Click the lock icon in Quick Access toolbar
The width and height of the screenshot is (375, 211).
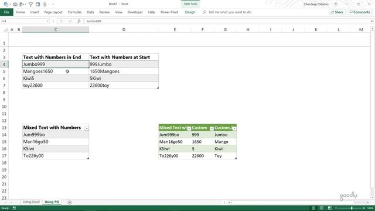(x=45, y=4)
